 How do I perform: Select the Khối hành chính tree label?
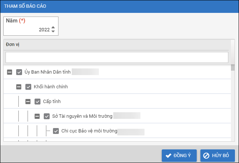click(51, 87)
